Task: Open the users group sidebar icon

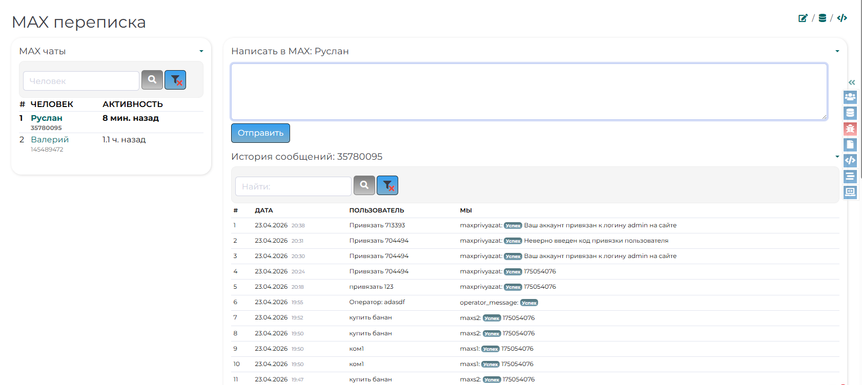Action: pyautogui.click(x=850, y=97)
